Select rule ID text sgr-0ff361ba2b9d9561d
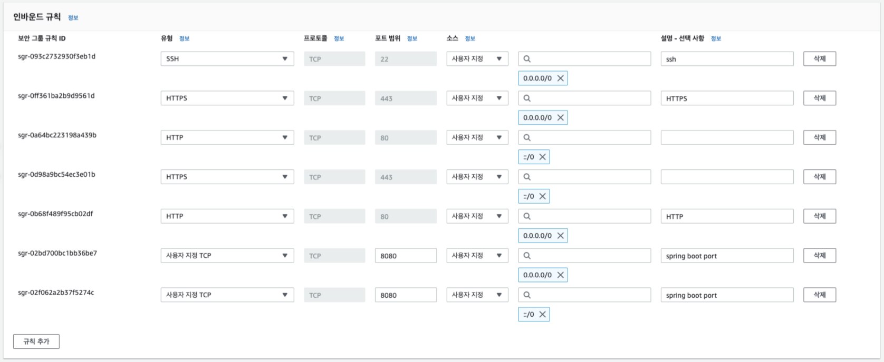This screenshot has width=884, height=362. [x=56, y=96]
